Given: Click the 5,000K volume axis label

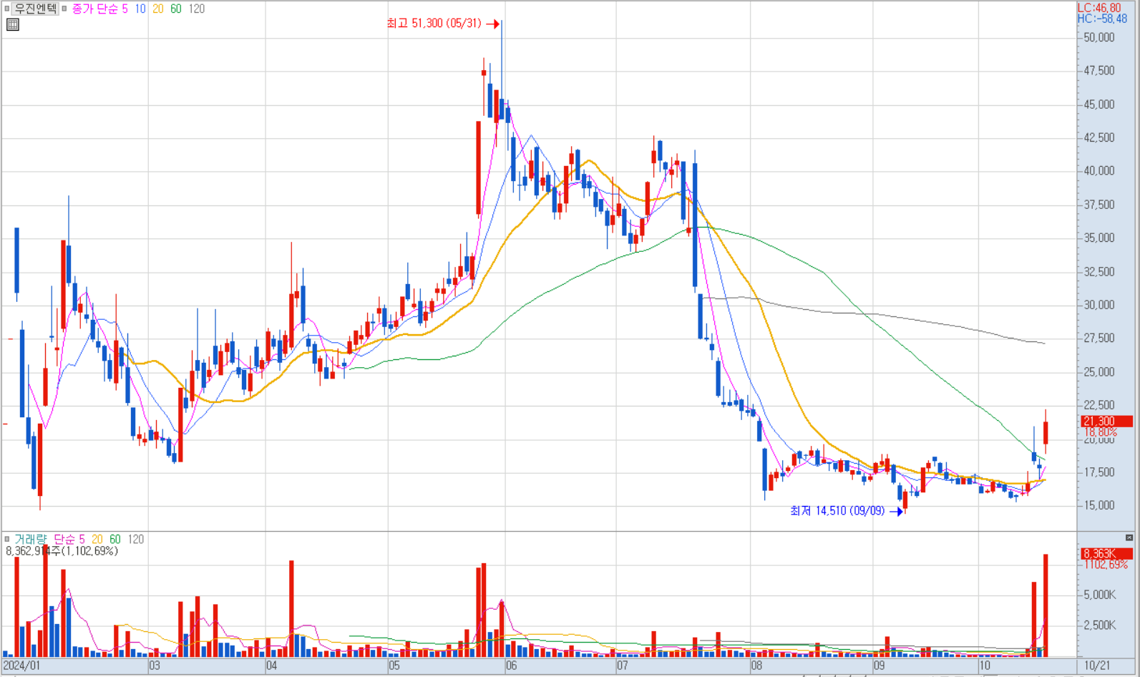Looking at the screenshot, I should 1100,595.
